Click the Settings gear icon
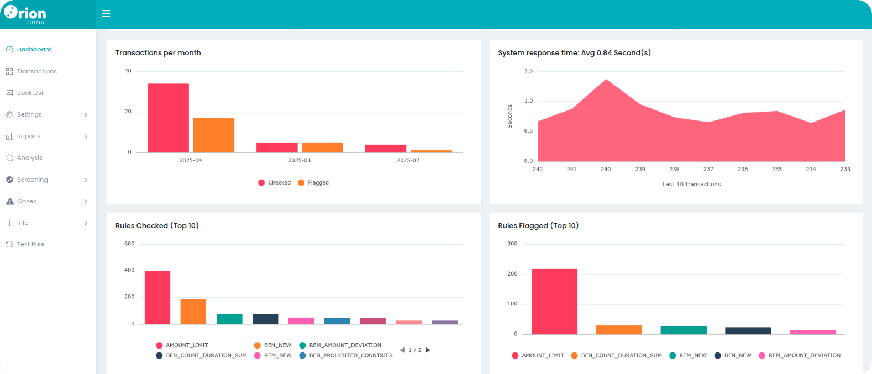 [9, 114]
